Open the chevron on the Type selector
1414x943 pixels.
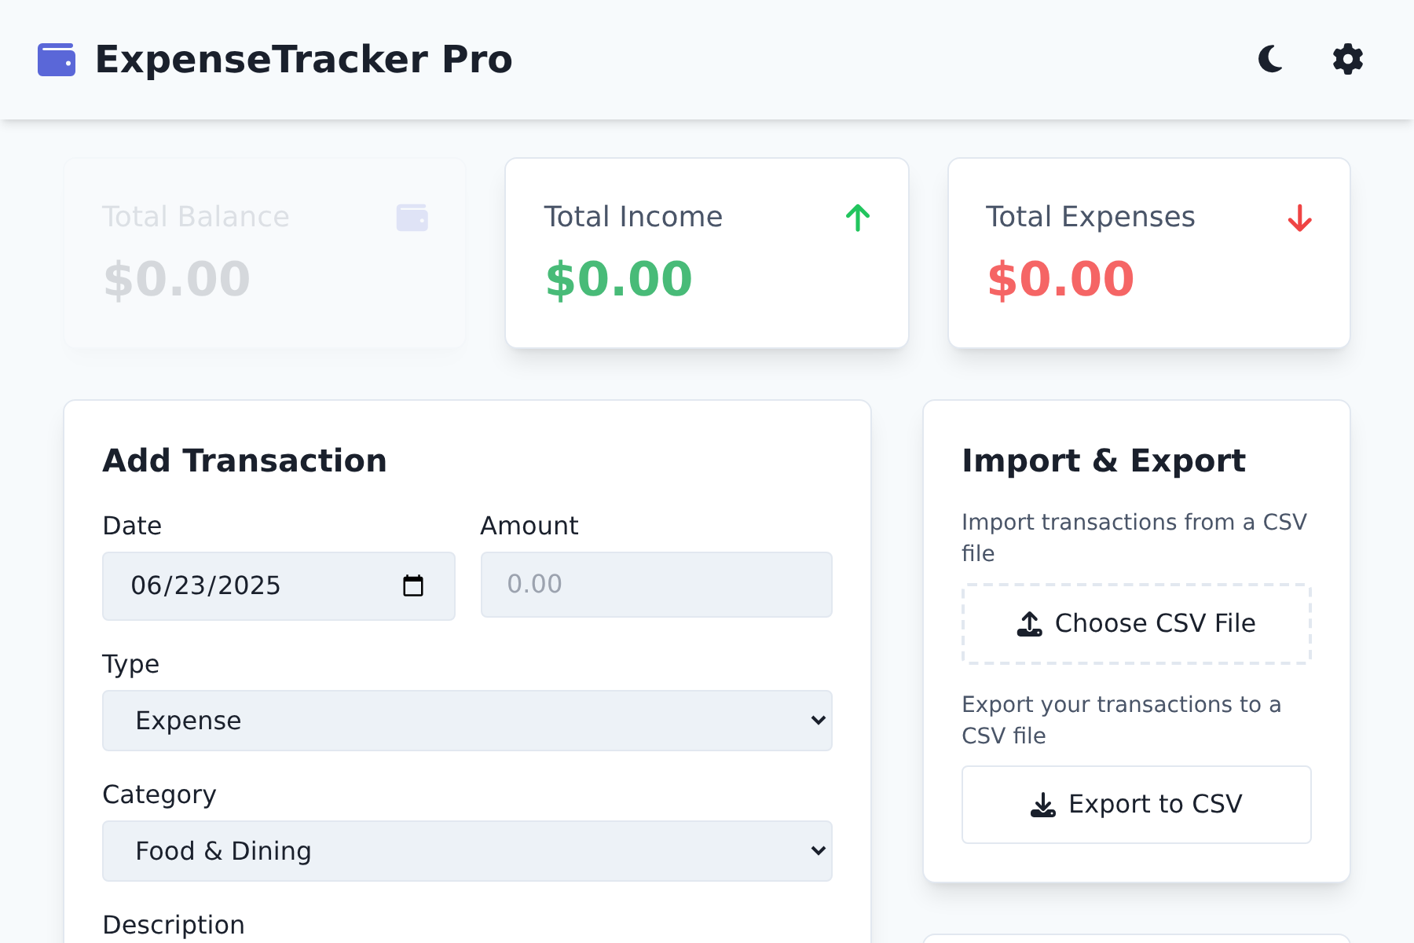pyautogui.click(x=818, y=720)
